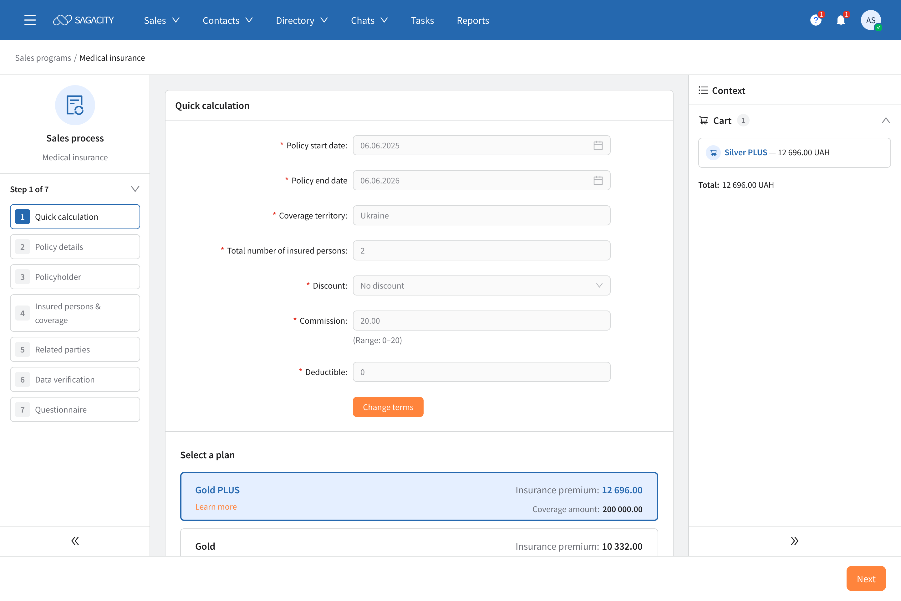Viewport: 901px width, 601px height.
Task: Collapse the Cart section
Action: click(x=886, y=120)
